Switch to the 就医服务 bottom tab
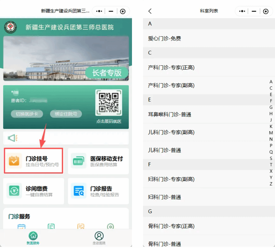The image size is (275, 248). coord(33,238)
